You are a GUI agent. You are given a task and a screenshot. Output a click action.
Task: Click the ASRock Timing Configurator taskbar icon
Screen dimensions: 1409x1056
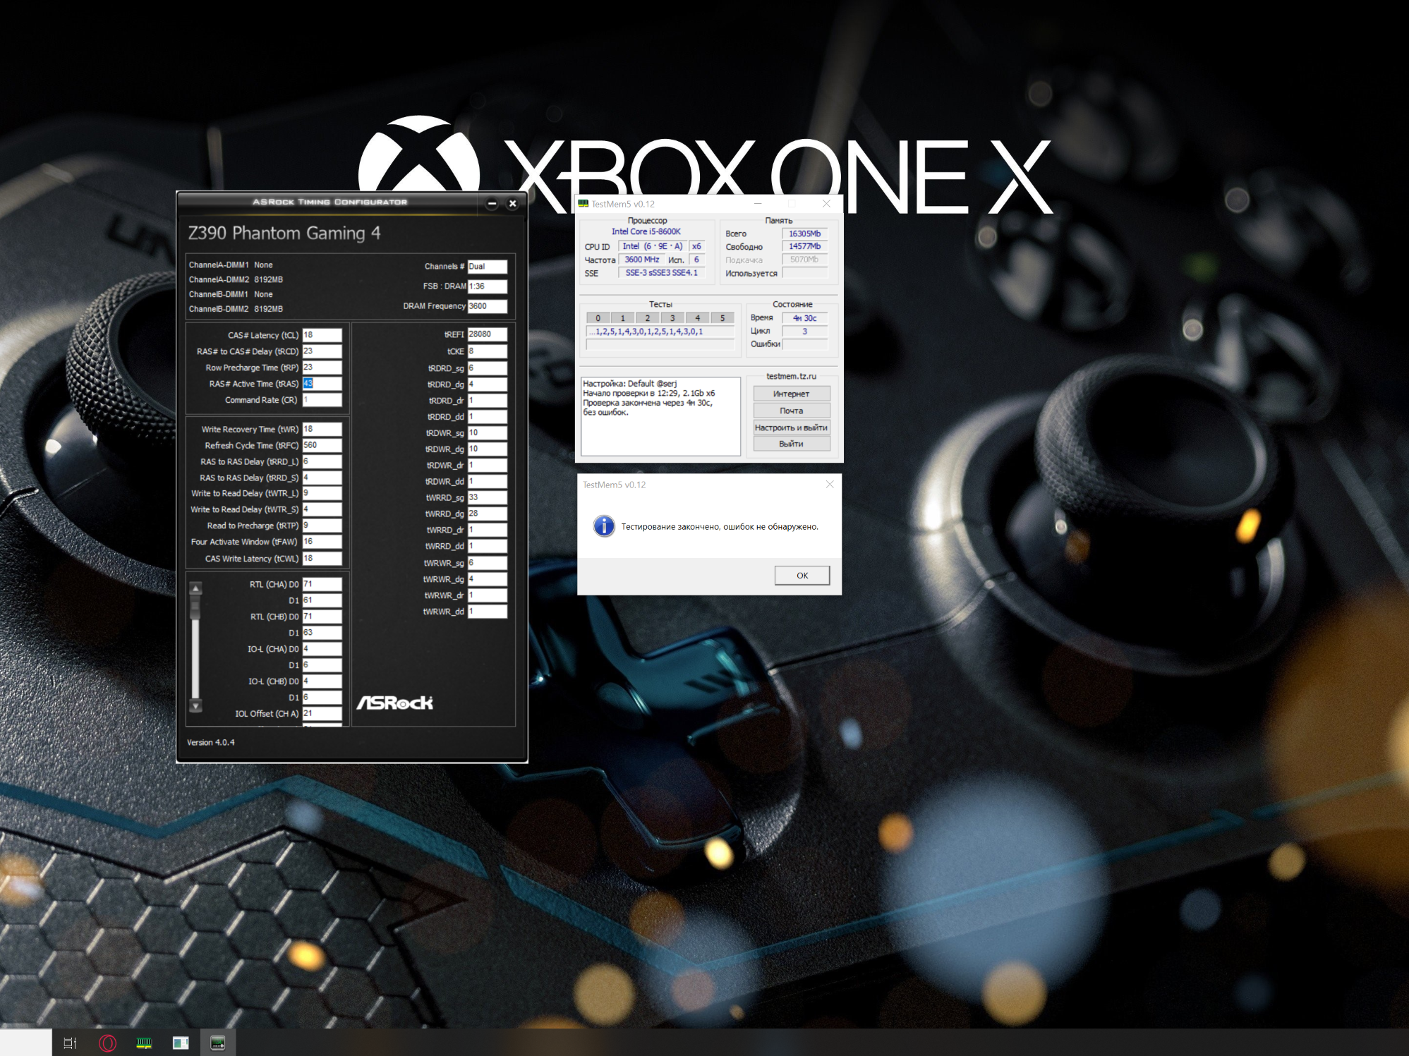click(x=217, y=1043)
